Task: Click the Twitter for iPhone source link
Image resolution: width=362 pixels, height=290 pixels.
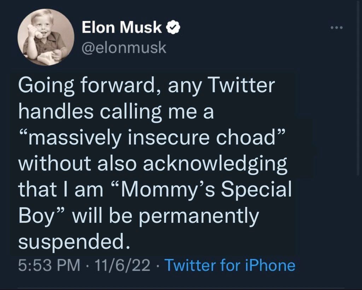Action: (230, 265)
